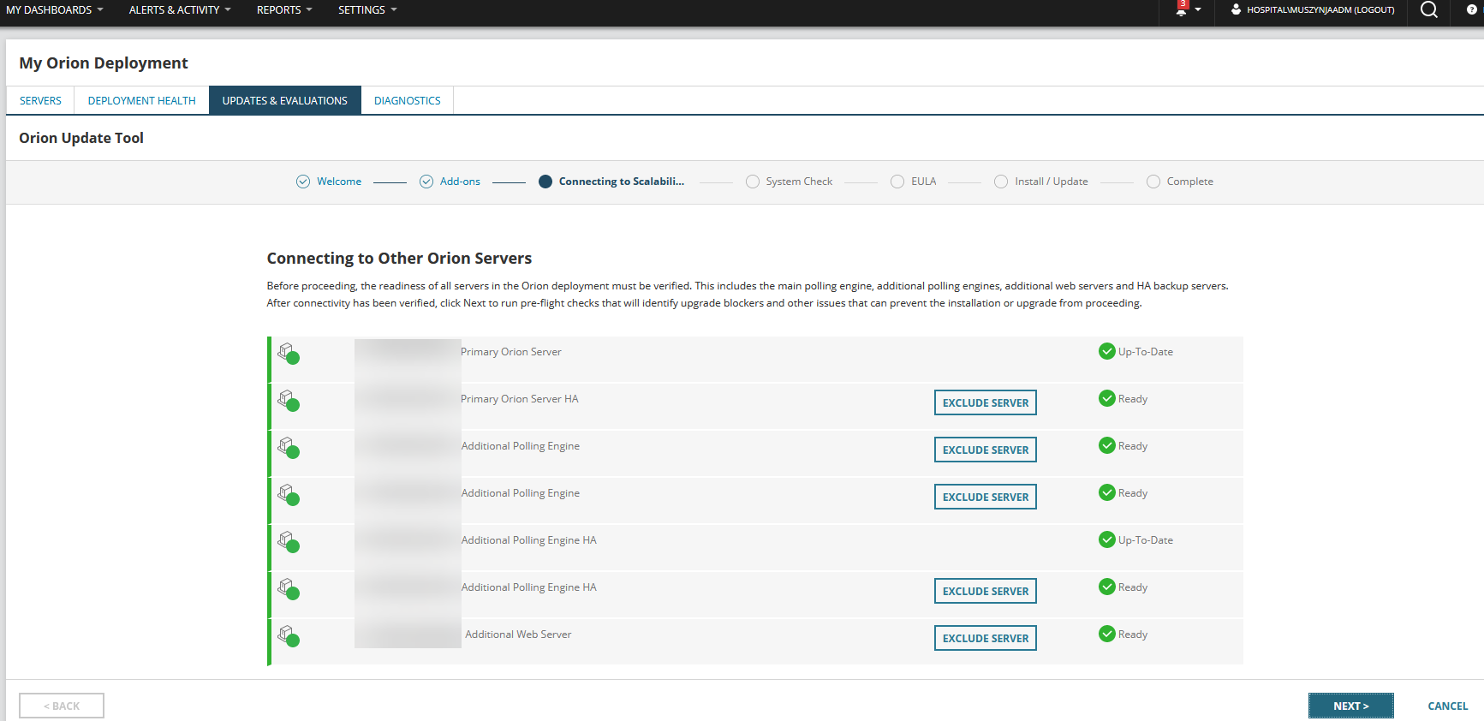This screenshot has width=1484, height=721.
Task: Click the logout user link
Action: click(x=1320, y=10)
